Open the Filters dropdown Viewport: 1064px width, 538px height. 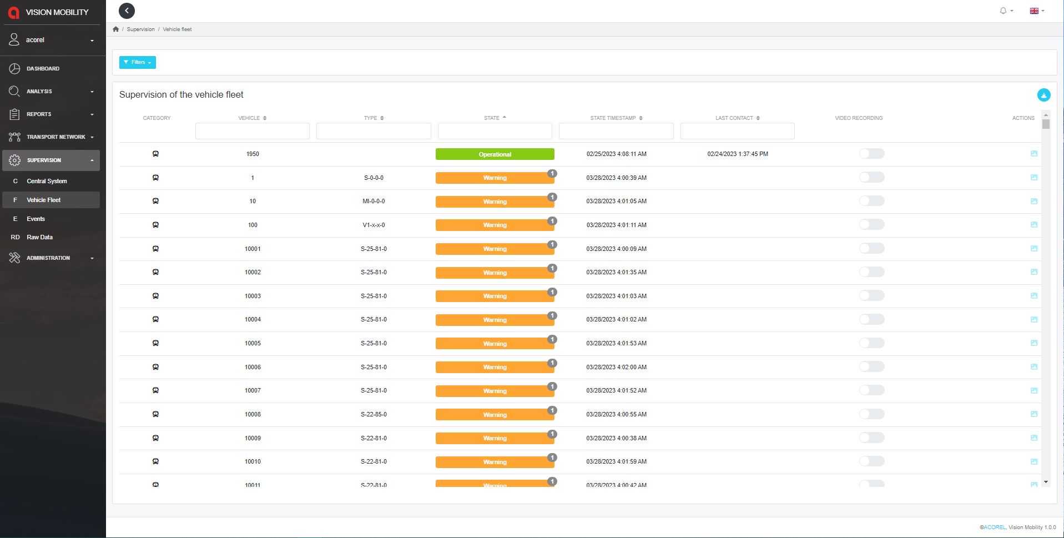pyautogui.click(x=138, y=62)
